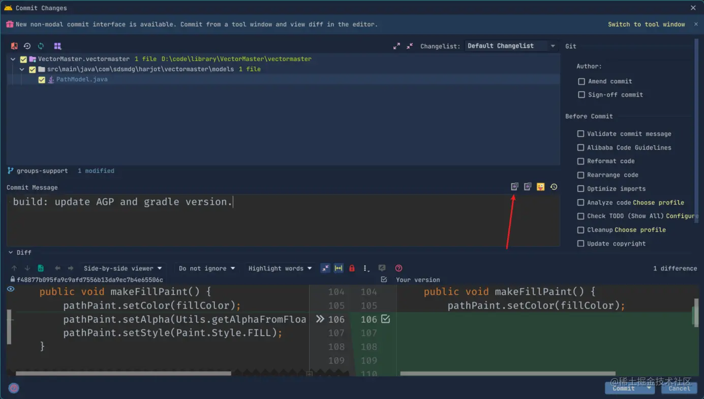Click the groups-support branch label
704x399 pixels.
pos(42,171)
